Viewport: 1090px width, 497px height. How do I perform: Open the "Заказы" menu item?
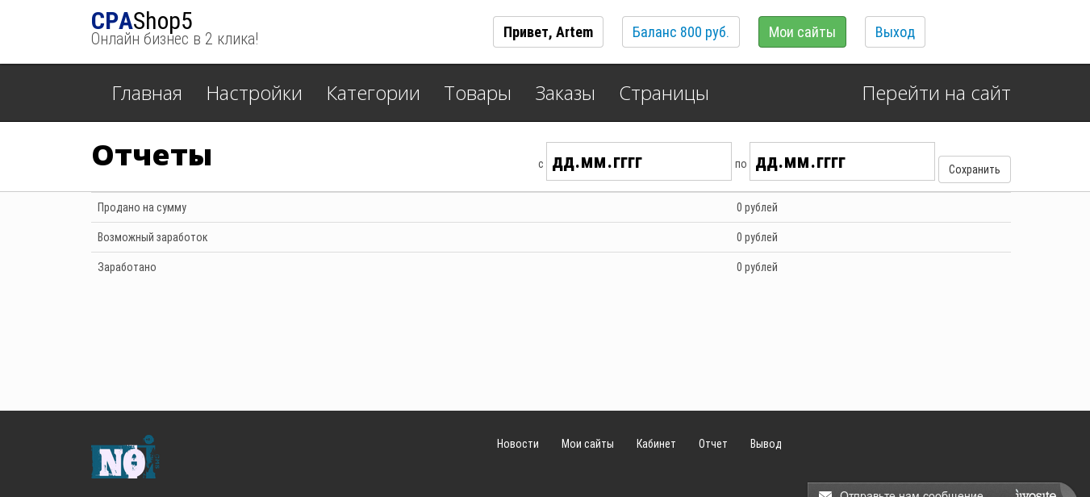tap(565, 94)
